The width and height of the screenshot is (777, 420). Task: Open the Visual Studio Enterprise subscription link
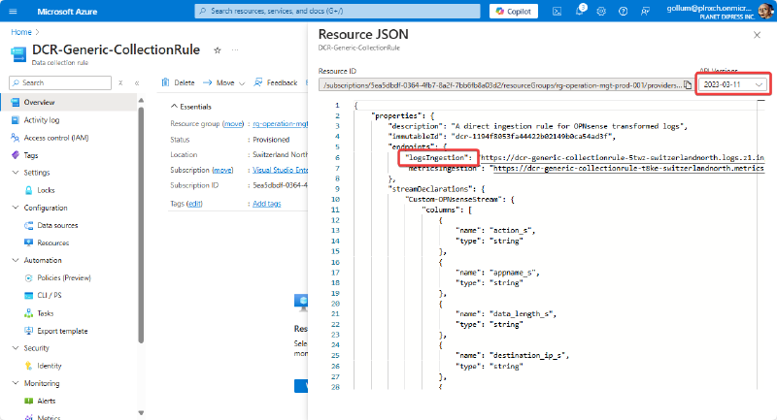(x=281, y=170)
